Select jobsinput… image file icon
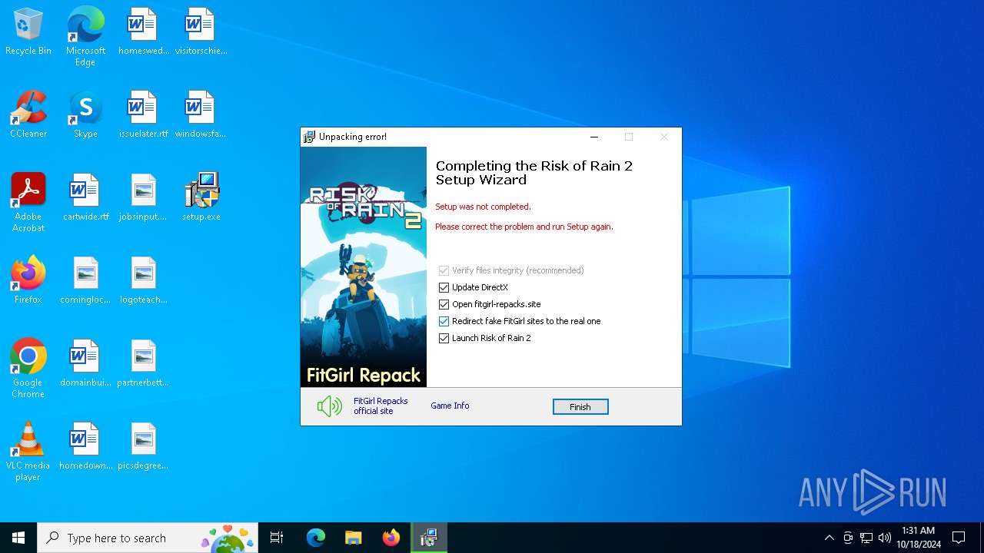 tap(143, 197)
